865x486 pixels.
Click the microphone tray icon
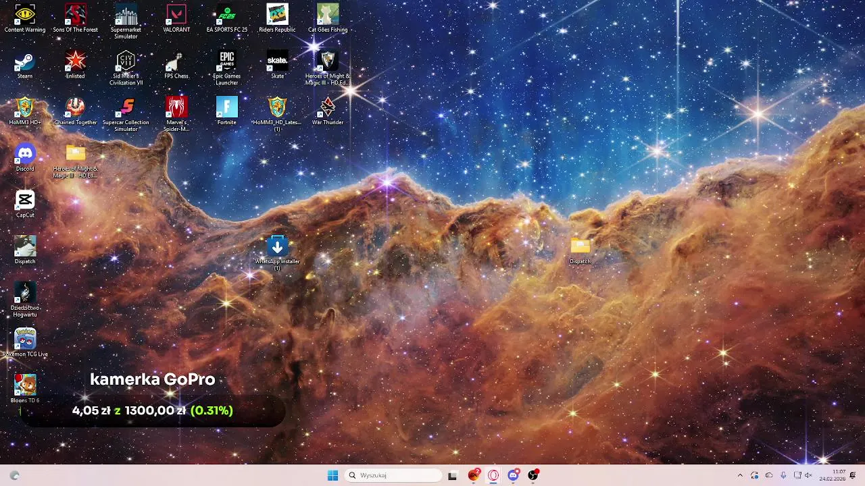pyautogui.click(x=783, y=475)
